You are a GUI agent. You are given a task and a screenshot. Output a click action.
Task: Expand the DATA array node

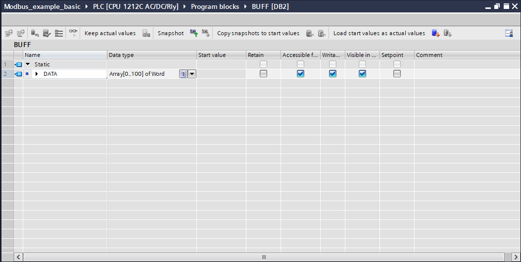[x=37, y=74]
